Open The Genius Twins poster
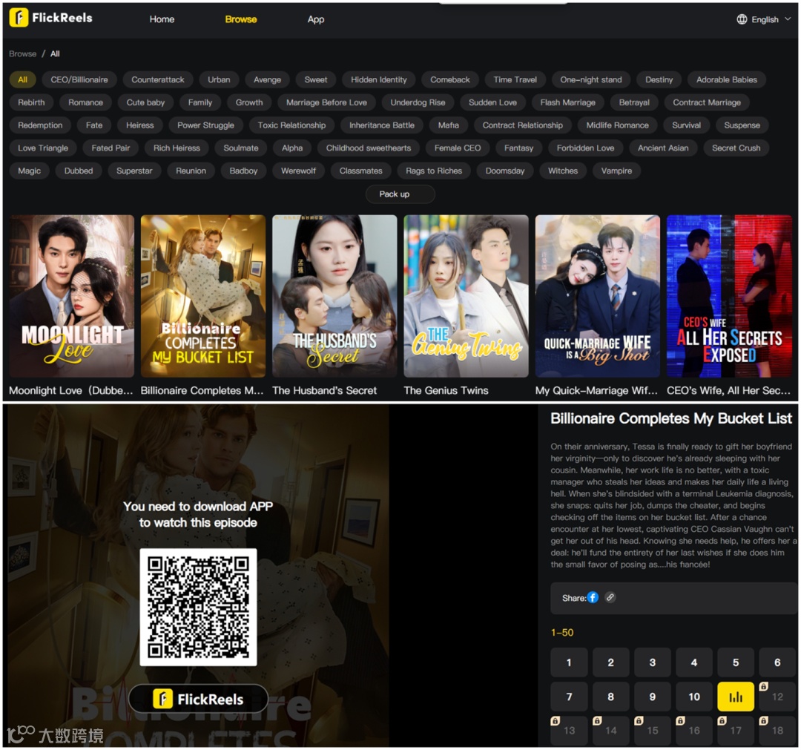Screen dimensions: 801x750 (466, 296)
